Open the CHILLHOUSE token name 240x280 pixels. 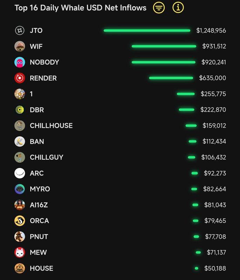pos(51,126)
